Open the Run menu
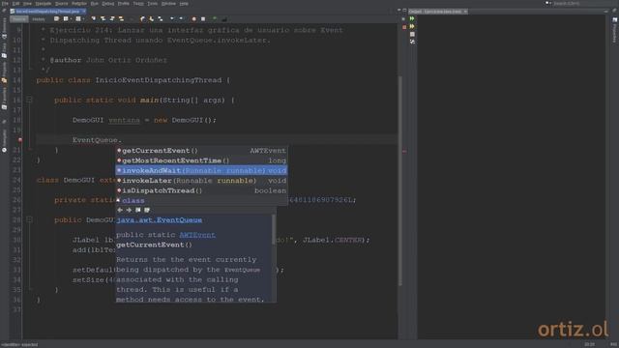The image size is (619, 348). [95, 4]
